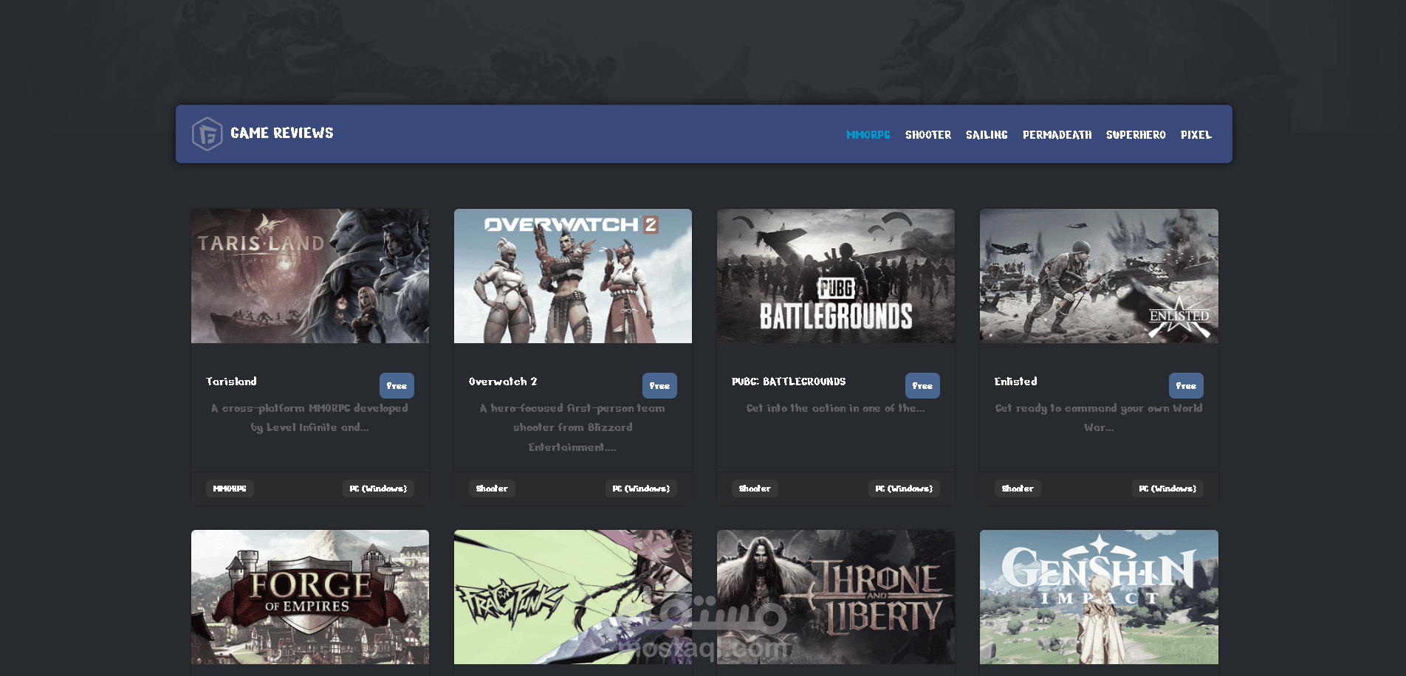The height and width of the screenshot is (676, 1406).
Task: Click the Game Reviews shield logo icon
Action: click(x=207, y=134)
